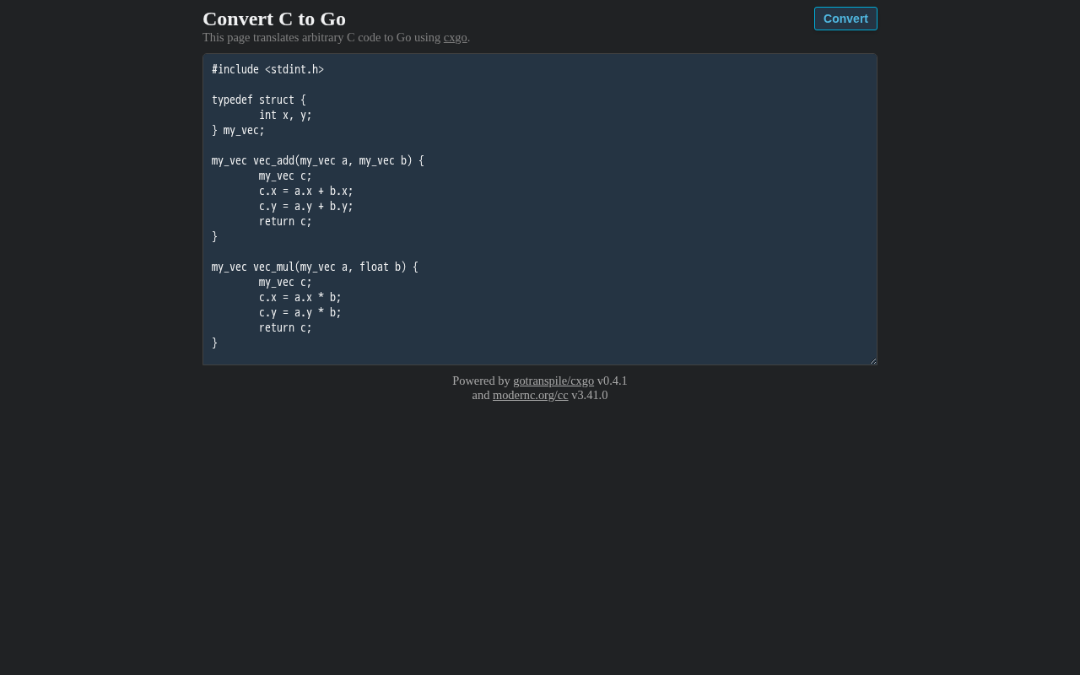Place cursor on "c.y = a.y * b;"
The height and width of the screenshot is (675, 1080).
pos(300,312)
